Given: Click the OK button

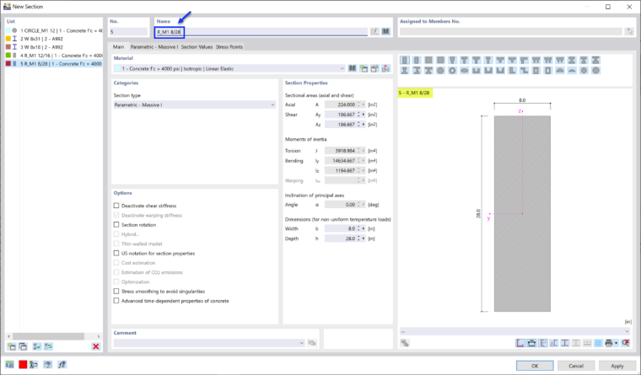Looking at the screenshot, I should tap(535, 366).
